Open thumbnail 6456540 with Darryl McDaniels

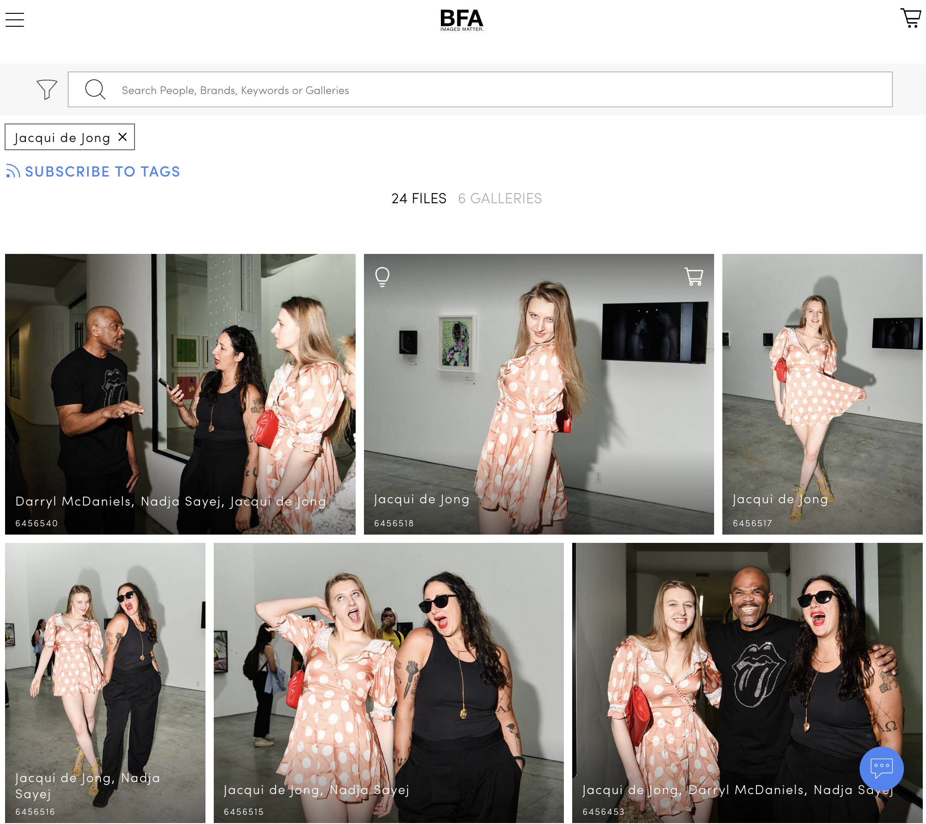pyautogui.click(x=180, y=394)
